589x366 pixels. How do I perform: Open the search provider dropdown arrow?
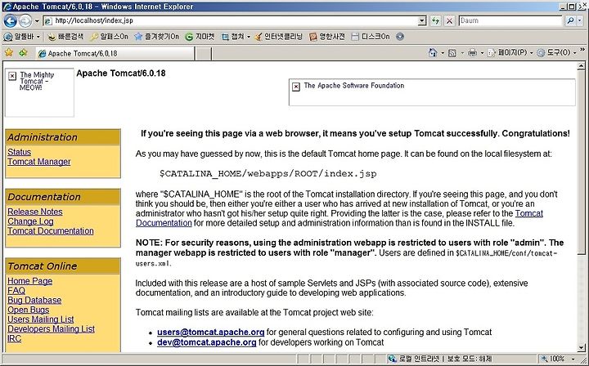580,20
